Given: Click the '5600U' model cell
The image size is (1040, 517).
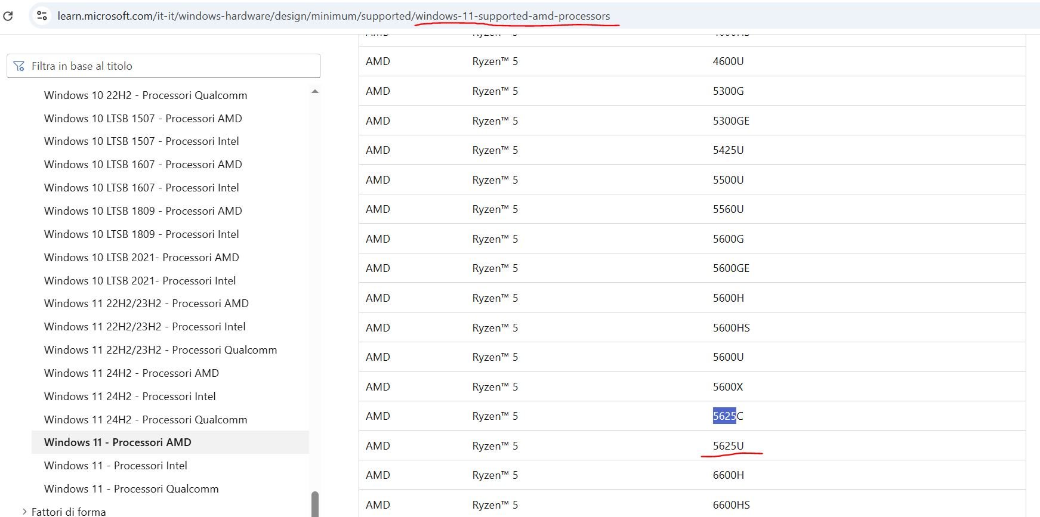Looking at the screenshot, I should pyautogui.click(x=728, y=357).
